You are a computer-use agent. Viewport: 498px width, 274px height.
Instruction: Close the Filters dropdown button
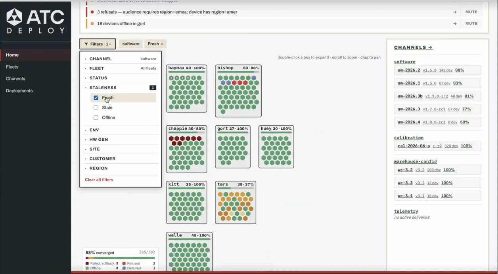98,44
